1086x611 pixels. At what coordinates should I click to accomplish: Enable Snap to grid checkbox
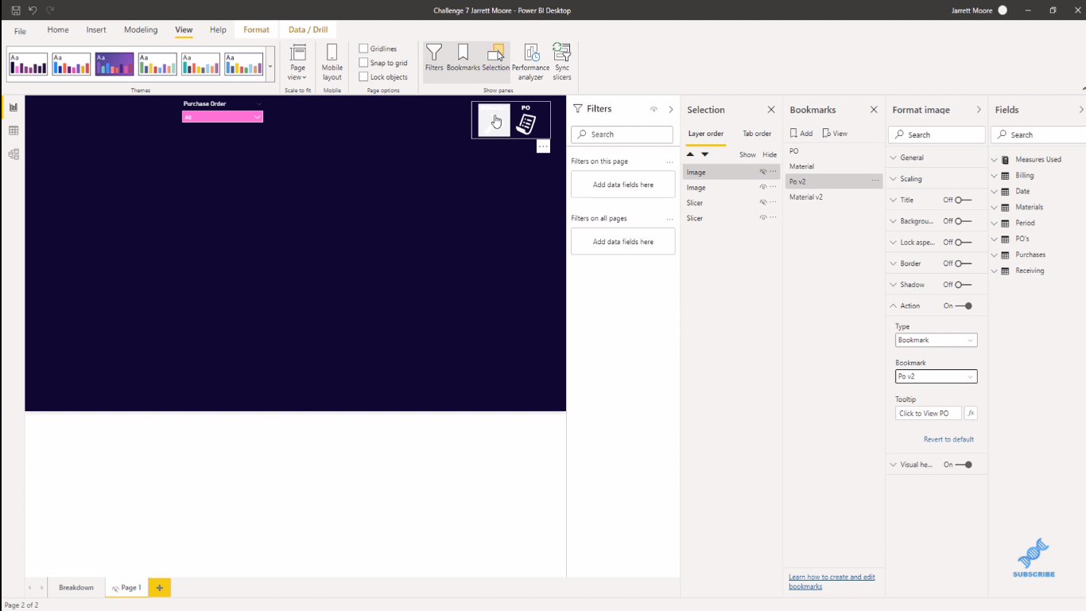(x=363, y=63)
